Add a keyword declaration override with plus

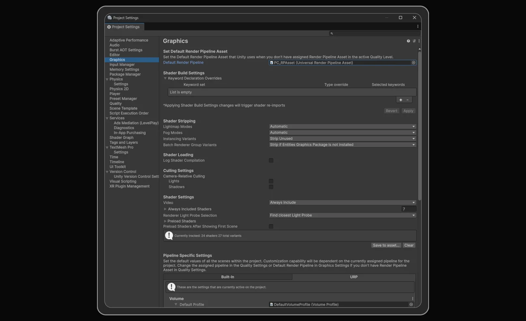401,100
